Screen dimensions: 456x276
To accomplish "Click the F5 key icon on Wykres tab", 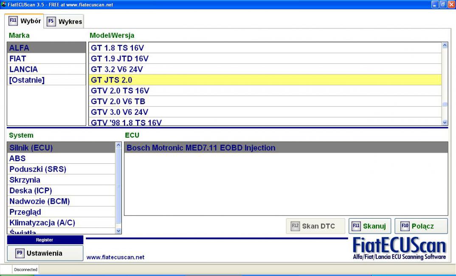I will click(x=51, y=21).
